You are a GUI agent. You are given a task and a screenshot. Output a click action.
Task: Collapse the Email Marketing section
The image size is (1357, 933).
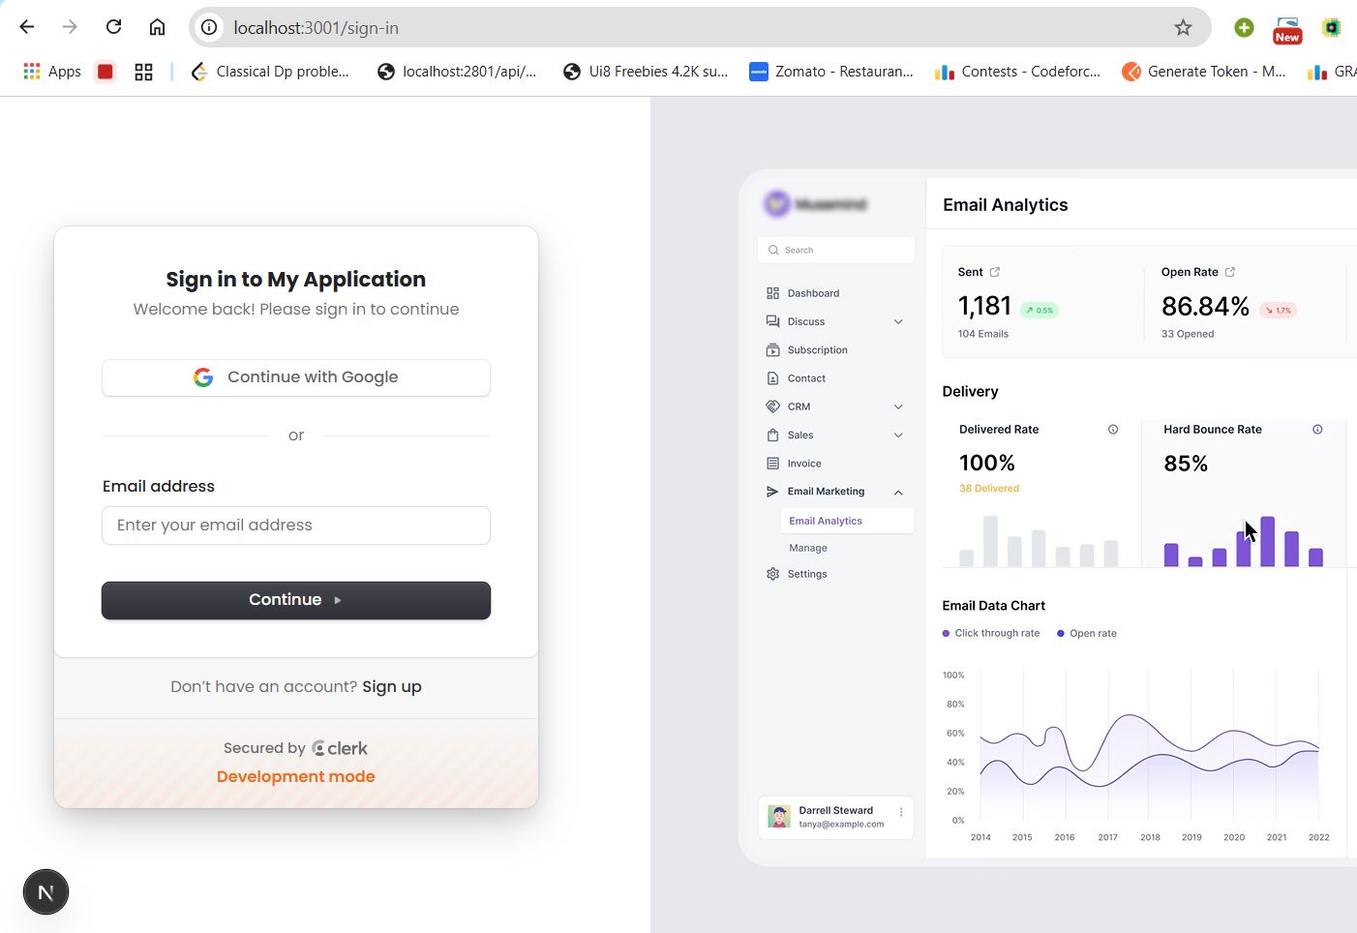pos(898,493)
